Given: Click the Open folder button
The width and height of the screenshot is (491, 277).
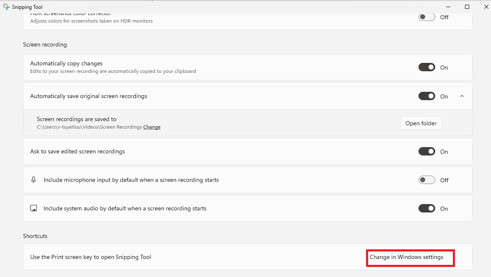Looking at the screenshot, I should coord(421,123).
